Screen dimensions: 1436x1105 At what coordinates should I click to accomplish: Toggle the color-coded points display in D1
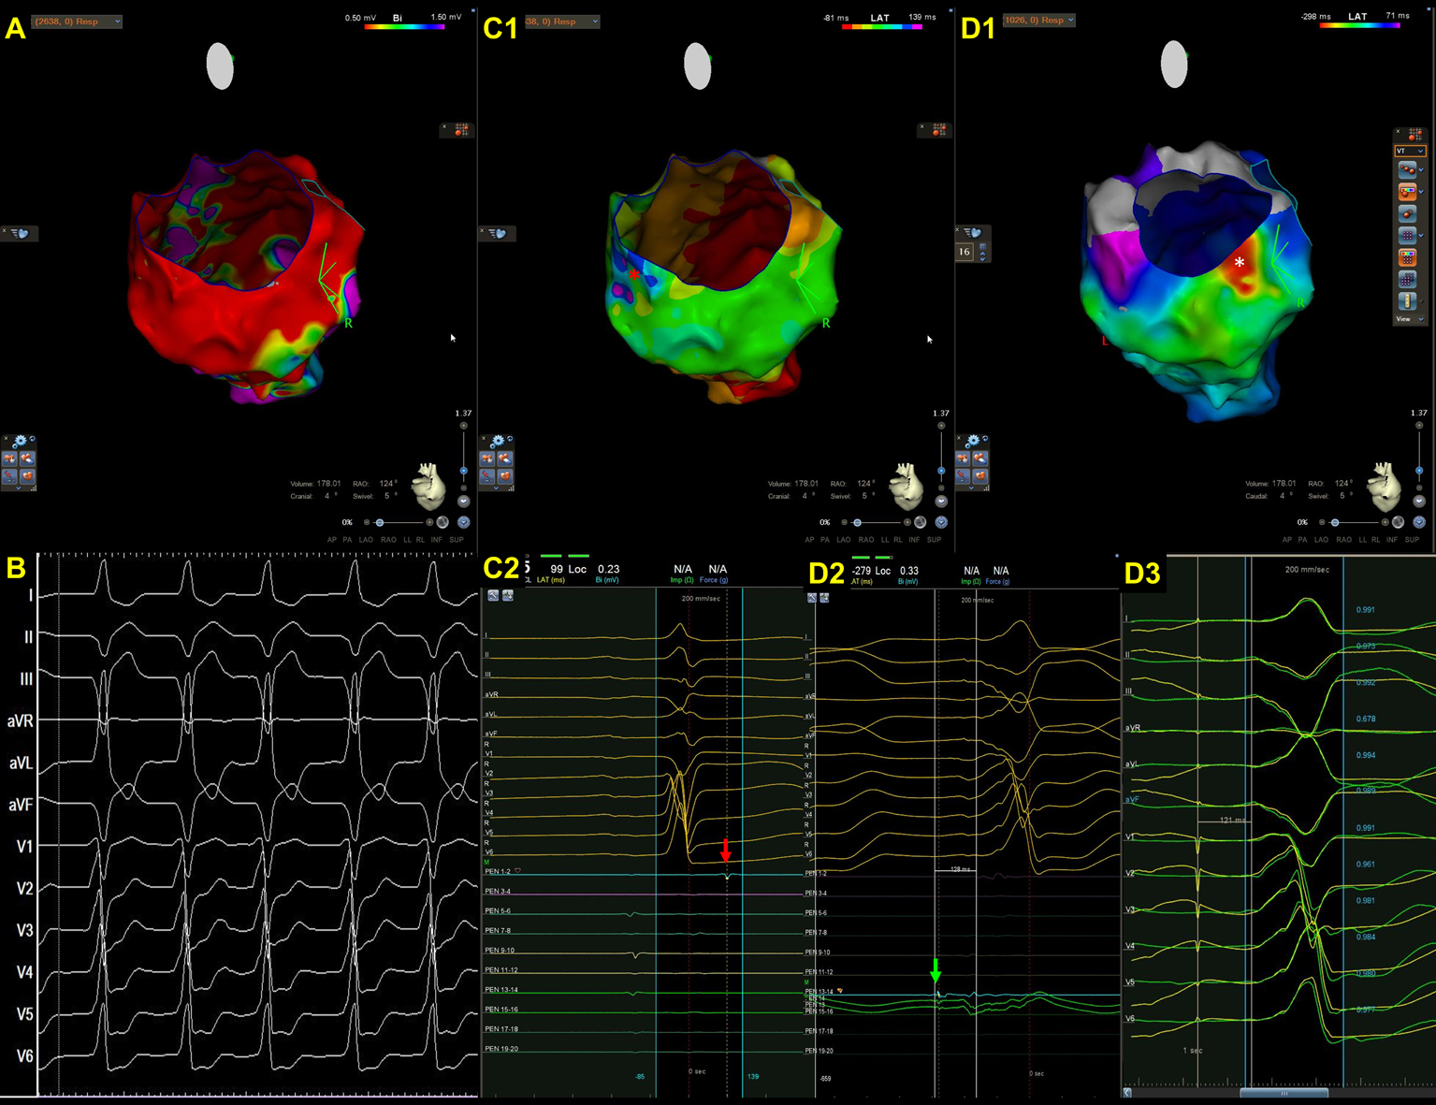point(1408,192)
